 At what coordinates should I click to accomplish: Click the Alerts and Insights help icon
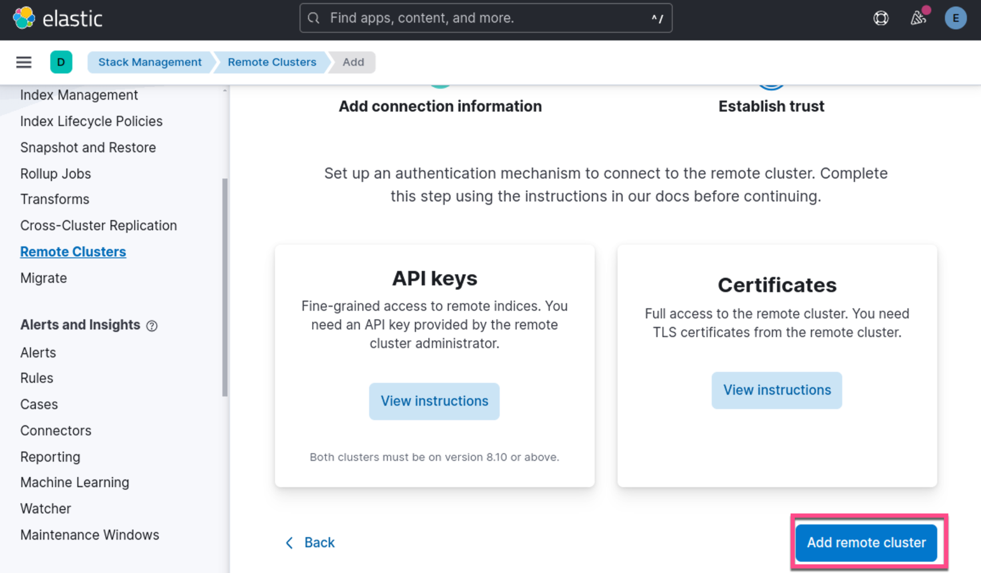152,326
